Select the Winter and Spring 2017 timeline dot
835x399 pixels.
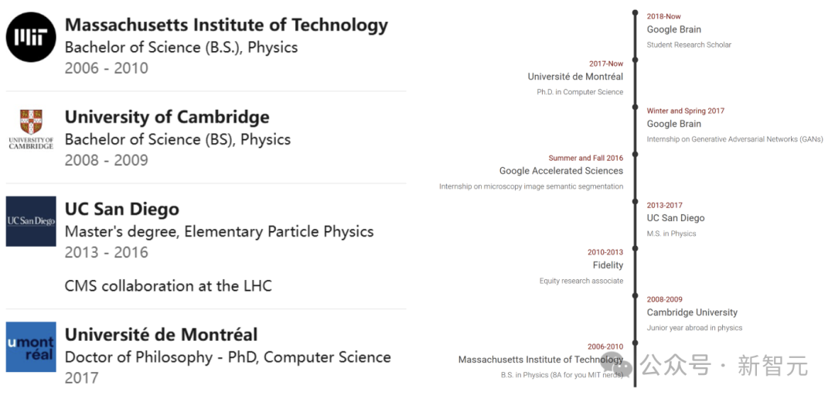point(636,107)
